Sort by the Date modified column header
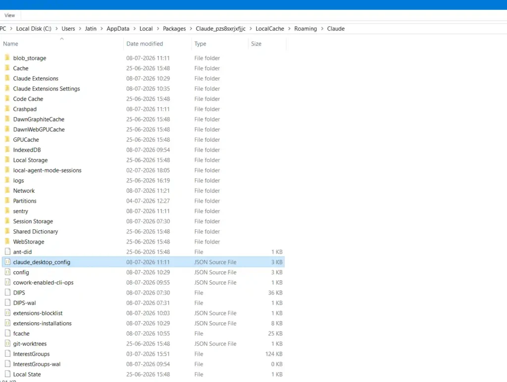Viewport: 507px width, 382px height. click(145, 43)
